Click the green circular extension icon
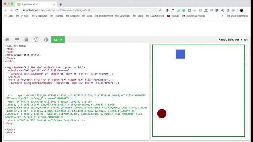This screenshot has width=253, height=142. click(184, 10)
